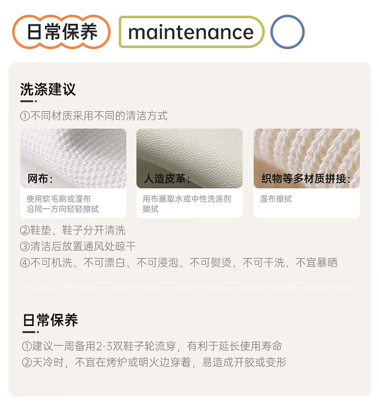The image size is (379, 405).
Task: Select the 洗涤建议 section heading
Action: tap(48, 90)
